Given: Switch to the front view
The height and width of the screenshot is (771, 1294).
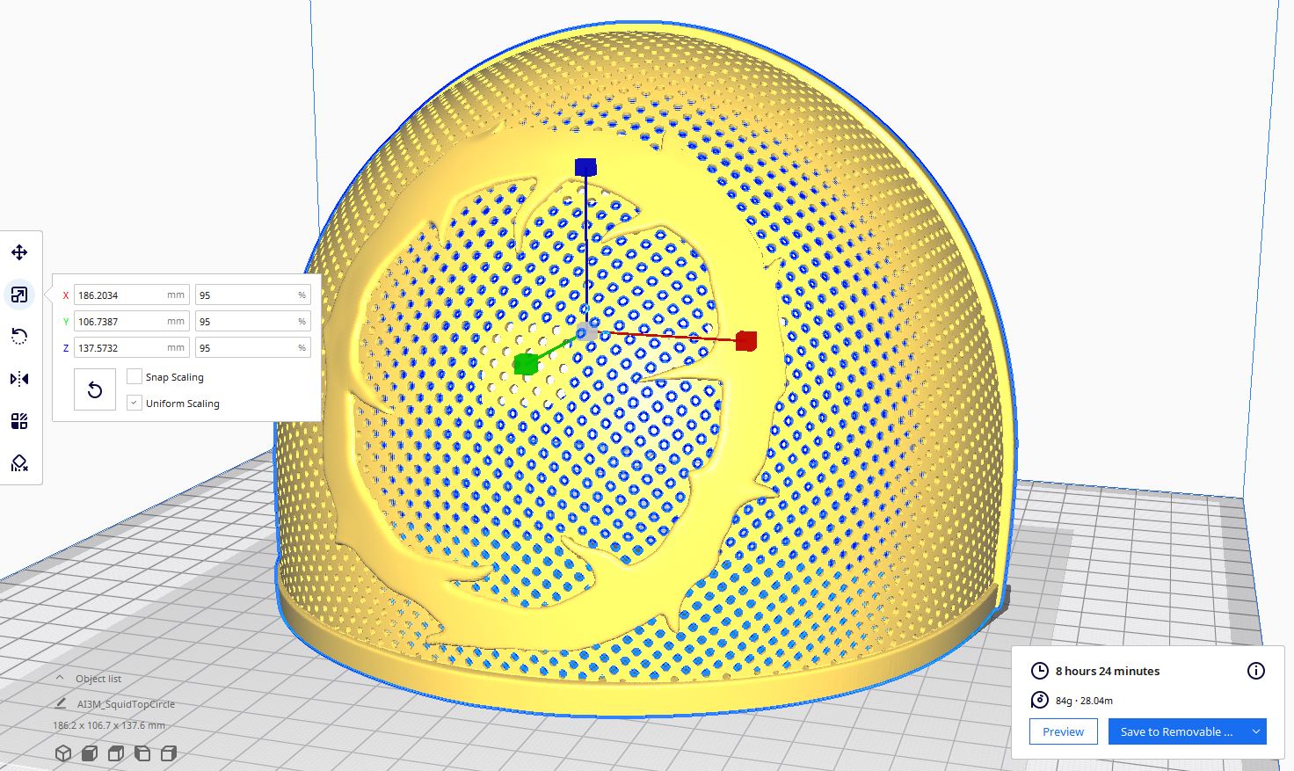Looking at the screenshot, I should (90, 753).
